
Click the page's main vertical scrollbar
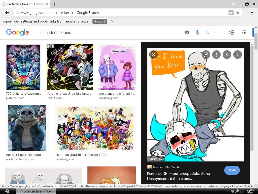[256, 41]
